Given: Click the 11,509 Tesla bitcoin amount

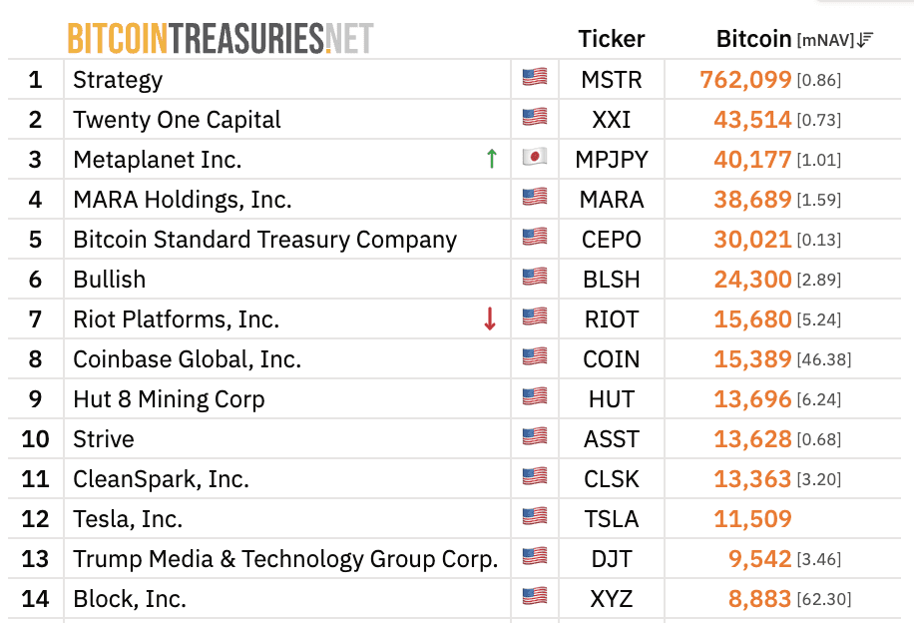Looking at the screenshot, I should 752,519.
